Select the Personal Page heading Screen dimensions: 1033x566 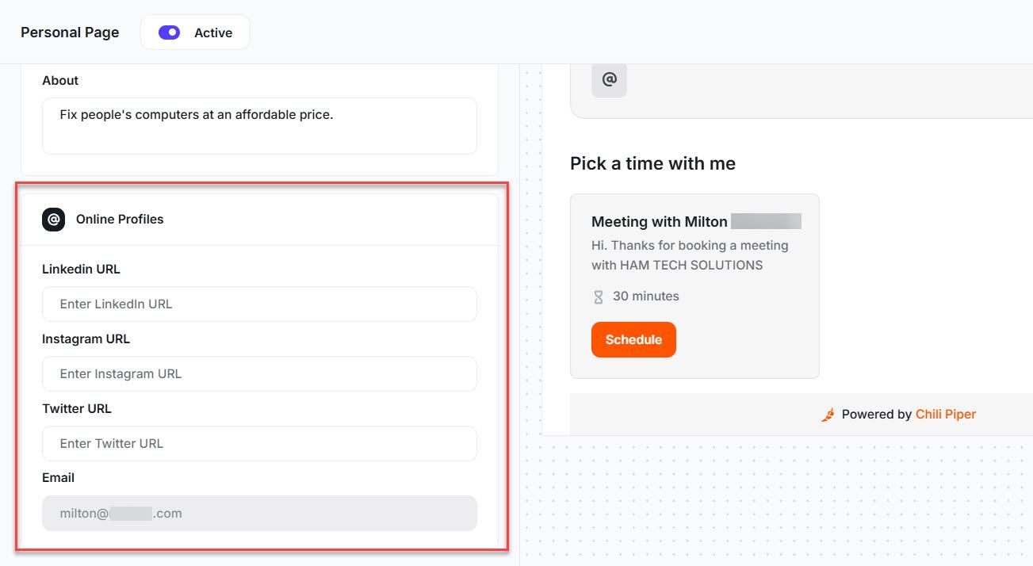pyautogui.click(x=70, y=32)
